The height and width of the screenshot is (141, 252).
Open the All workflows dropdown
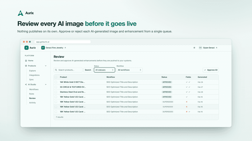click(x=129, y=70)
